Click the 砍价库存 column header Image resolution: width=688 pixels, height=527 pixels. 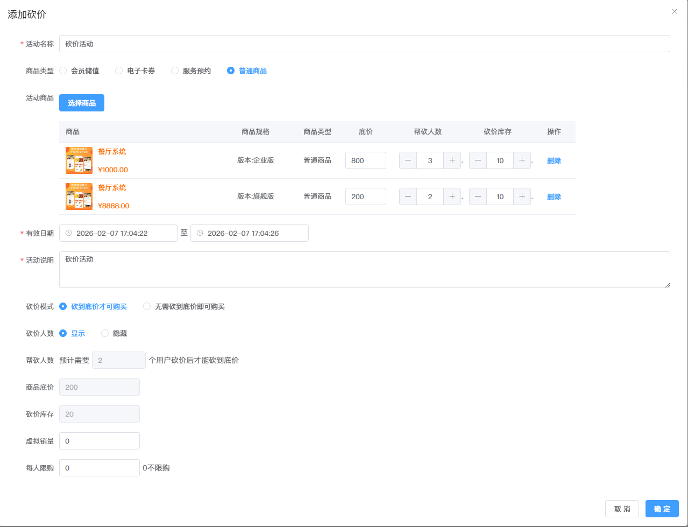(498, 131)
